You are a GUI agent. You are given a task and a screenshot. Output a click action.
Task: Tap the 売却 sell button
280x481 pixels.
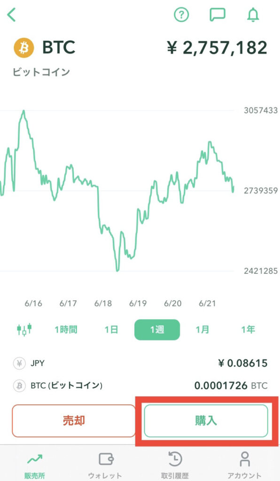74,420
